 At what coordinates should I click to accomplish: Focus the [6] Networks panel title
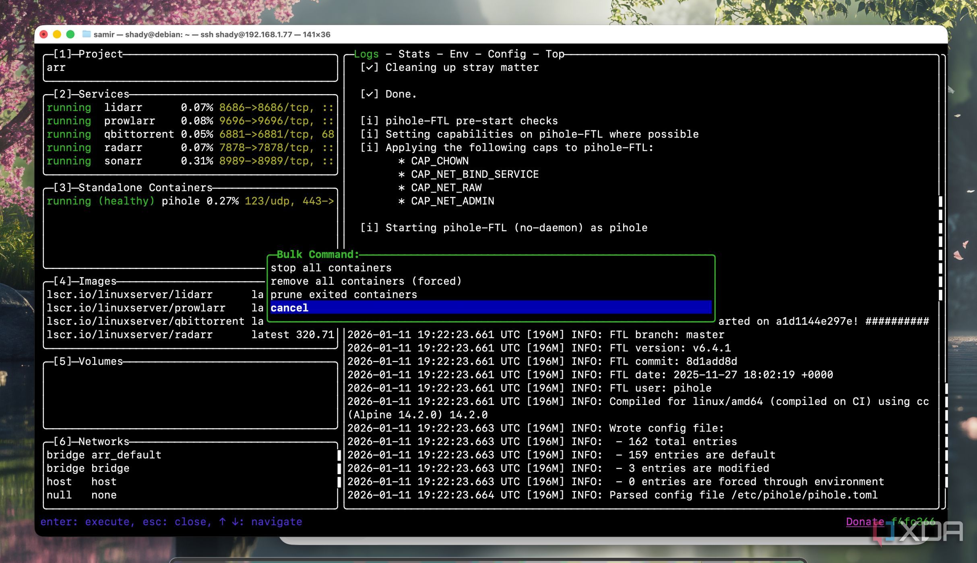tap(91, 442)
